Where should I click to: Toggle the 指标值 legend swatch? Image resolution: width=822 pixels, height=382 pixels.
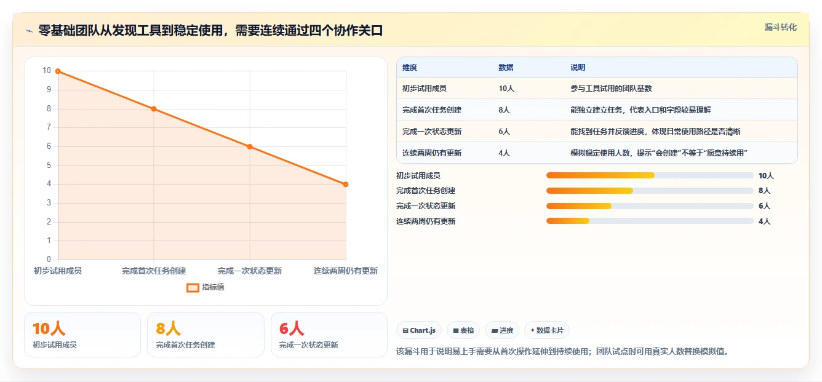point(193,287)
